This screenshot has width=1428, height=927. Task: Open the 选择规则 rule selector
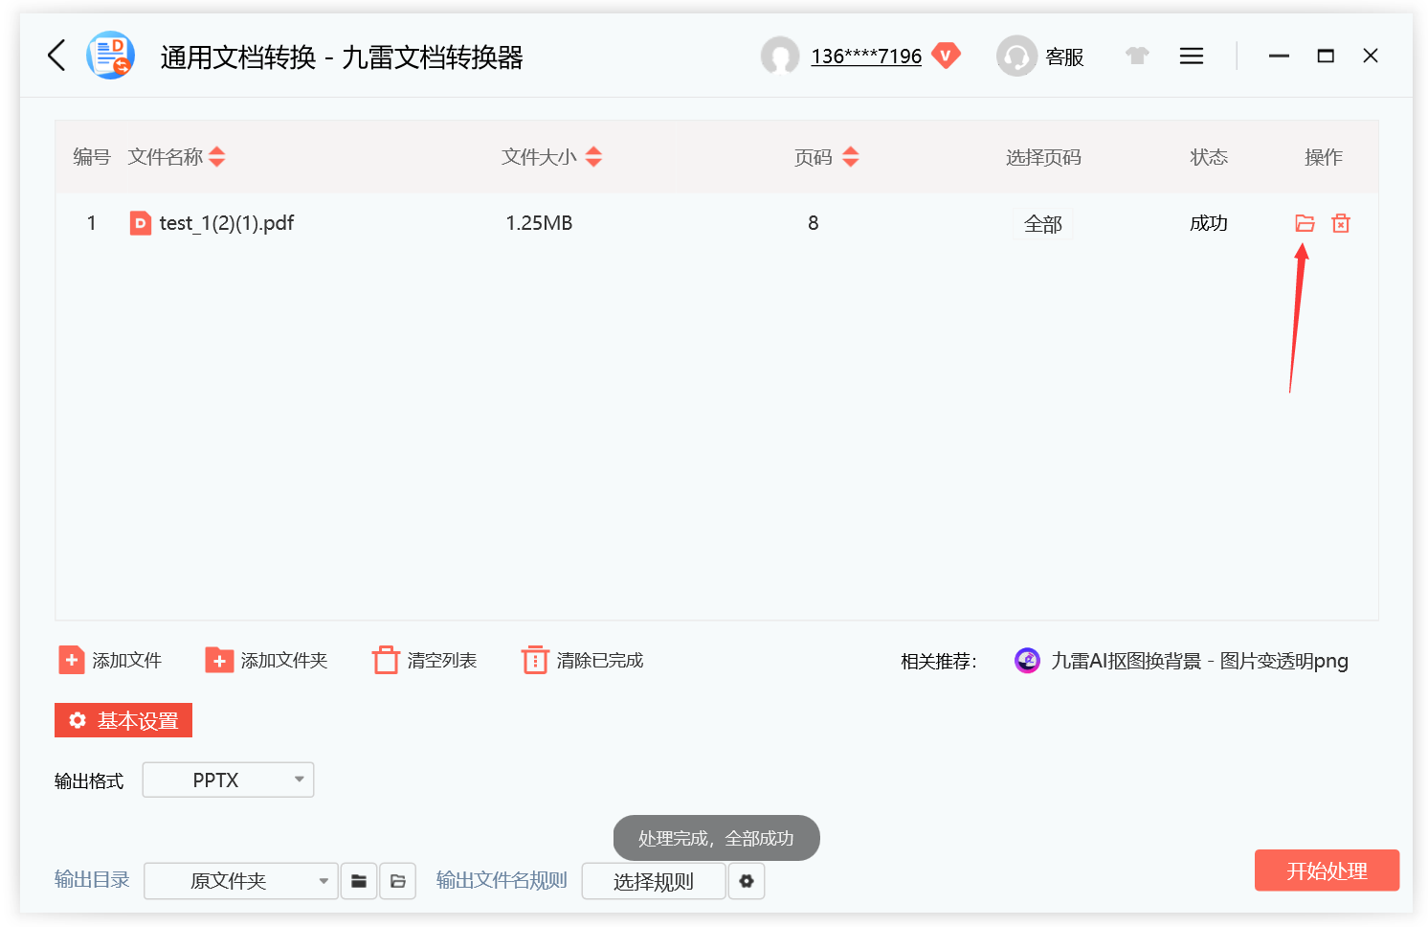pos(654,881)
